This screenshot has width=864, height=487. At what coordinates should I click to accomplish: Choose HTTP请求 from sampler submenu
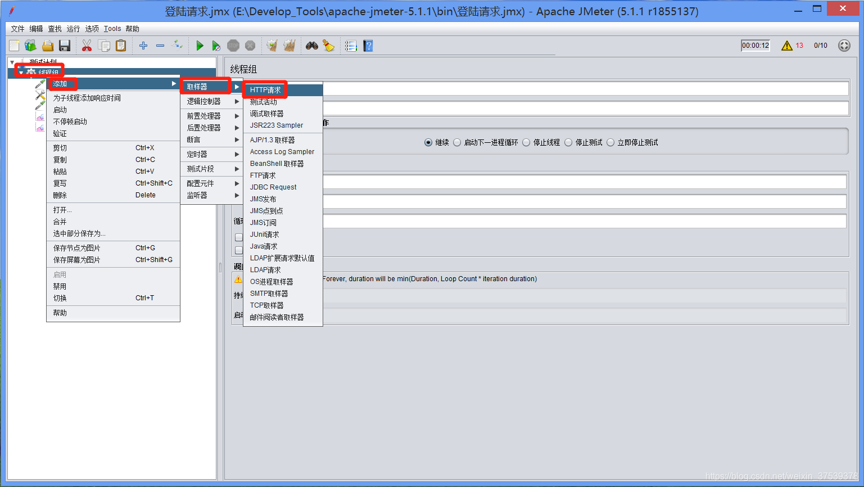pyautogui.click(x=283, y=90)
